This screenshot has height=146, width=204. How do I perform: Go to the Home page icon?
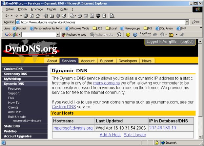click(38, 16)
